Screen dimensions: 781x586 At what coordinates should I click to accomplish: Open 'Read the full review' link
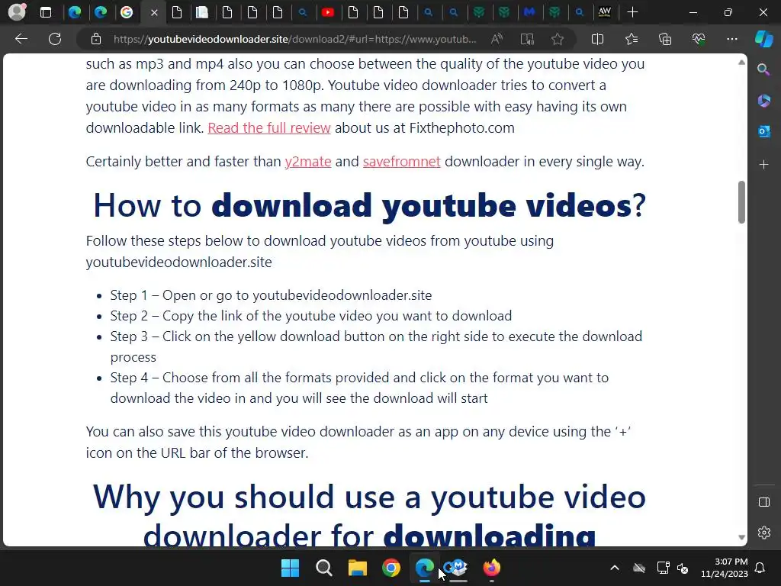(269, 128)
